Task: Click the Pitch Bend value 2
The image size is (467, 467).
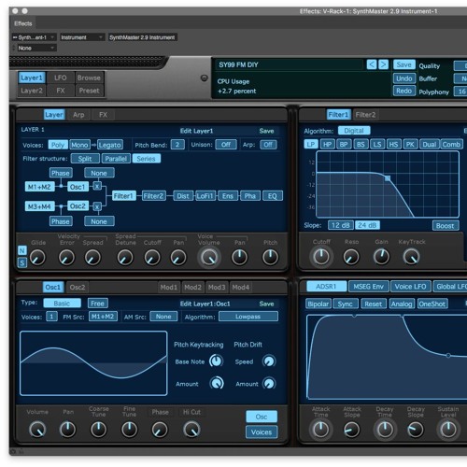Action: pyautogui.click(x=177, y=145)
